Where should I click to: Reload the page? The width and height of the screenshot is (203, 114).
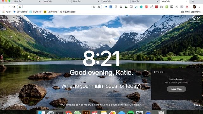pyautogui.click(x=14, y=7)
